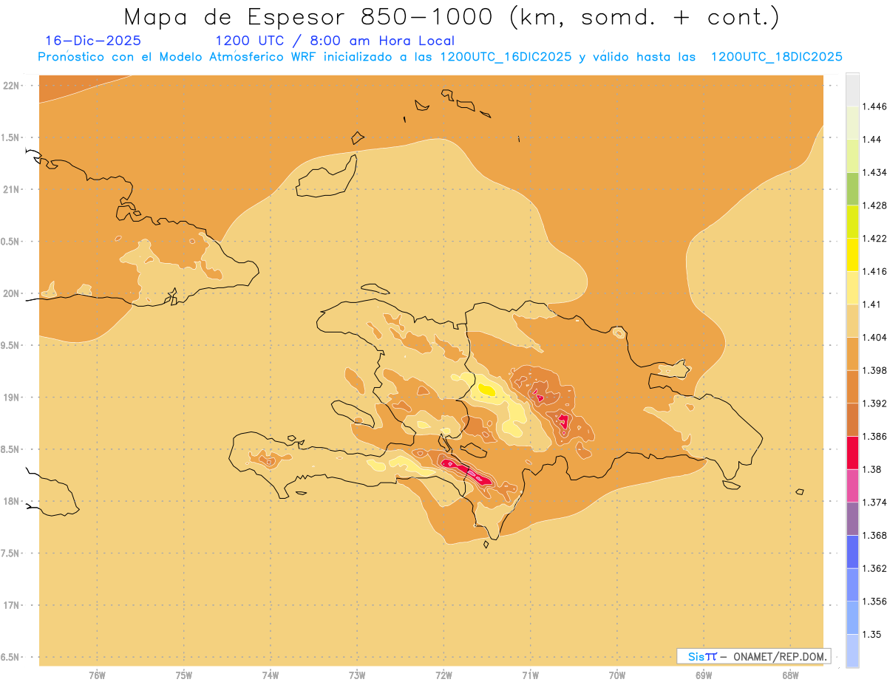The image size is (887, 685).
Task: Click longitude label '70W'
Action: click(x=617, y=675)
